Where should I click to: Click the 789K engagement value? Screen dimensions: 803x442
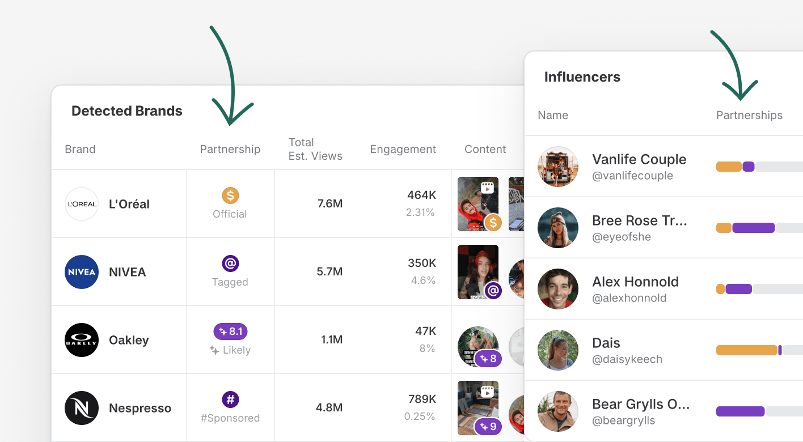point(421,399)
